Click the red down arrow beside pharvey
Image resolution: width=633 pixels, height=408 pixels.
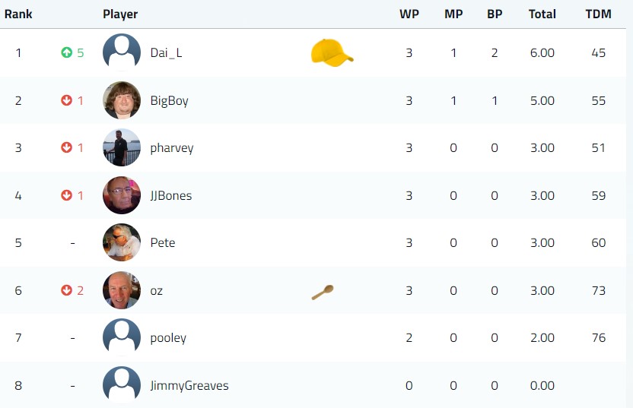pyautogui.click(x=67, y=147)
